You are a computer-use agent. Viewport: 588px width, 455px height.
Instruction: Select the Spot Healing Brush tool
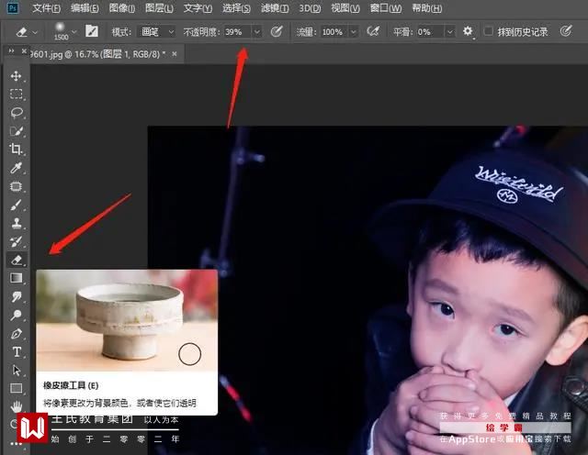pos(16,186)
